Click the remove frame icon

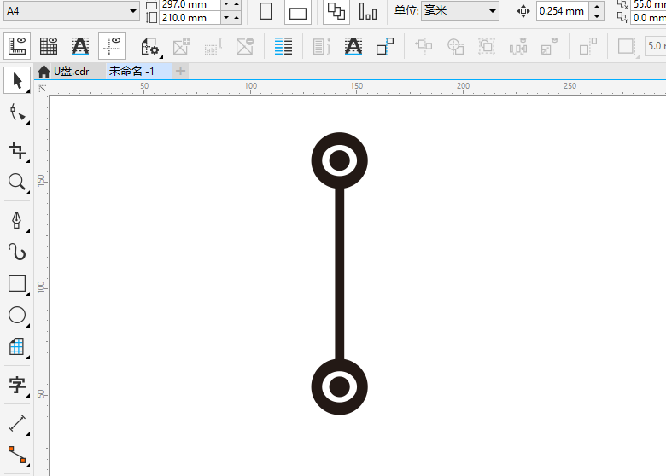point(245,46)
